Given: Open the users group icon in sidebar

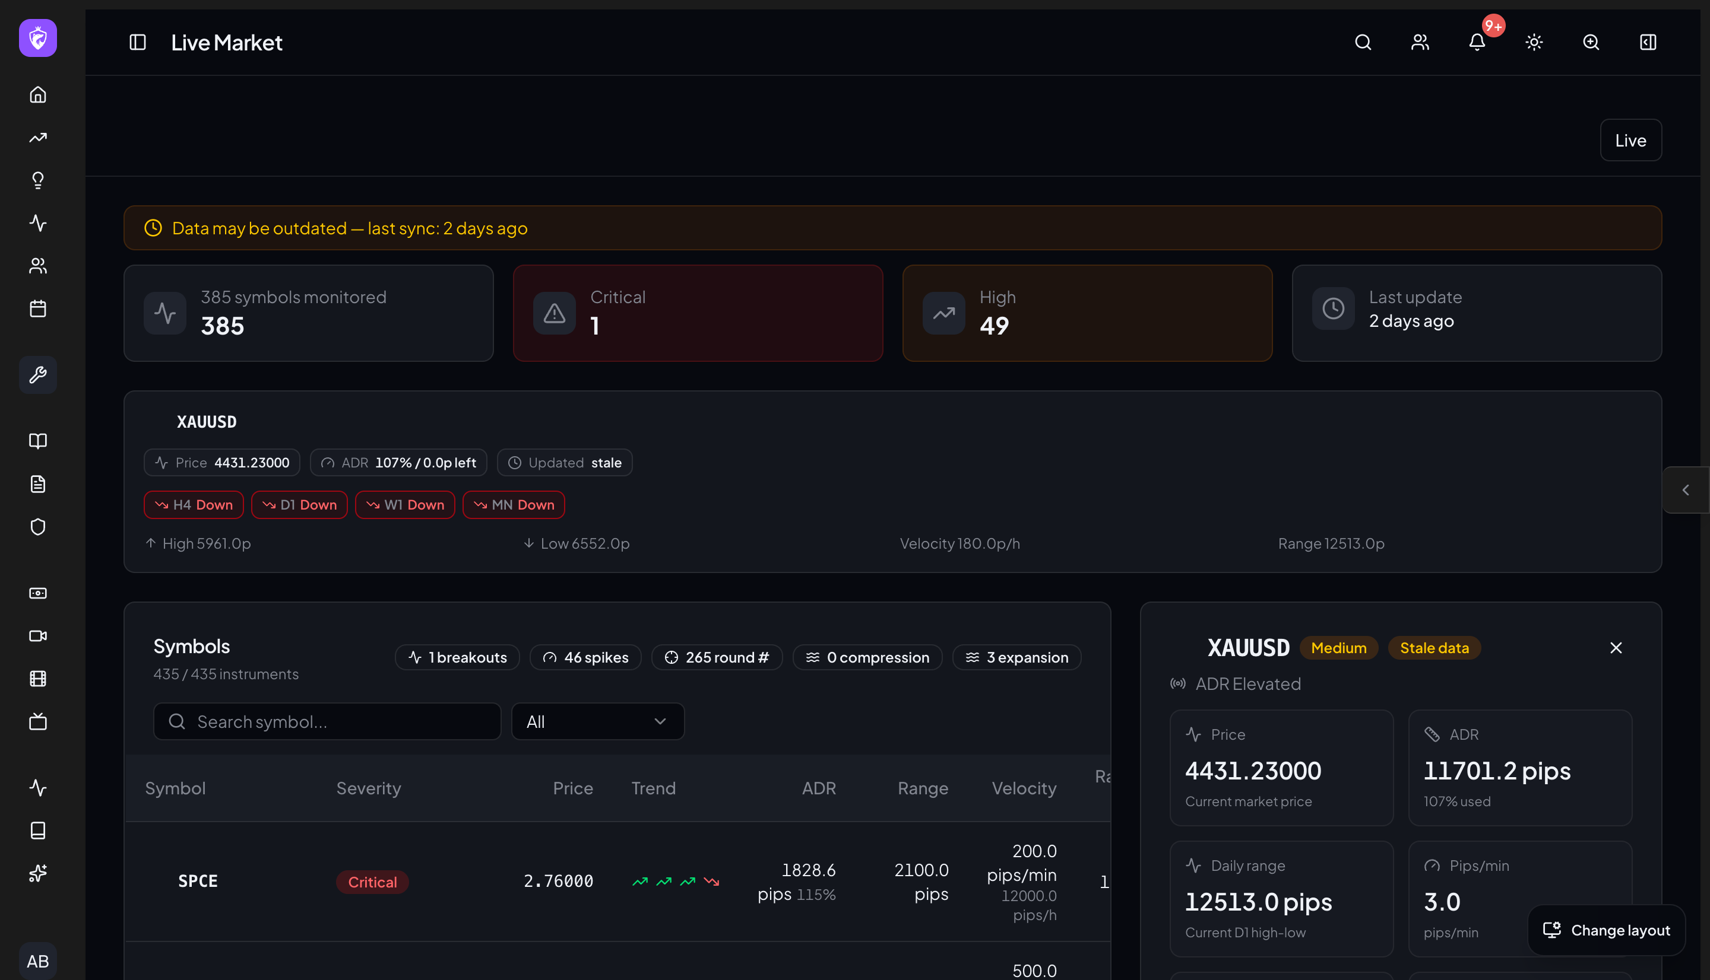Looking at the screenshot, I should (x=38, y=266).
